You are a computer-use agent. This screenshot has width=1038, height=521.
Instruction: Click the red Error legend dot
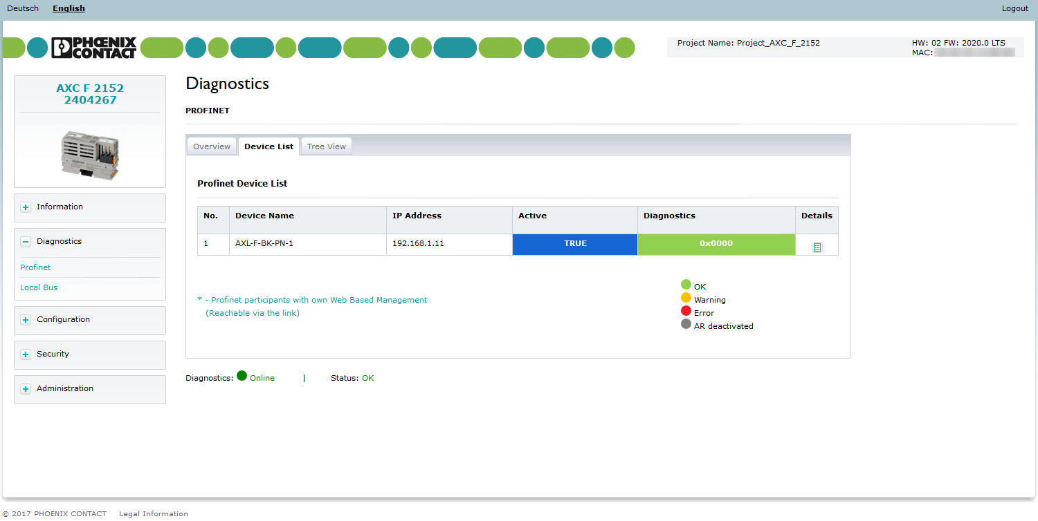click(x=686, y=311)
